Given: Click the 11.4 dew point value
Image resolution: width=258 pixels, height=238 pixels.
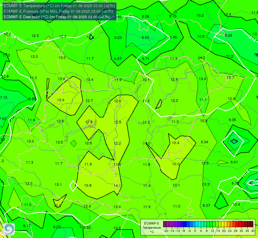Looking at the screenshot, I should 147,186.
